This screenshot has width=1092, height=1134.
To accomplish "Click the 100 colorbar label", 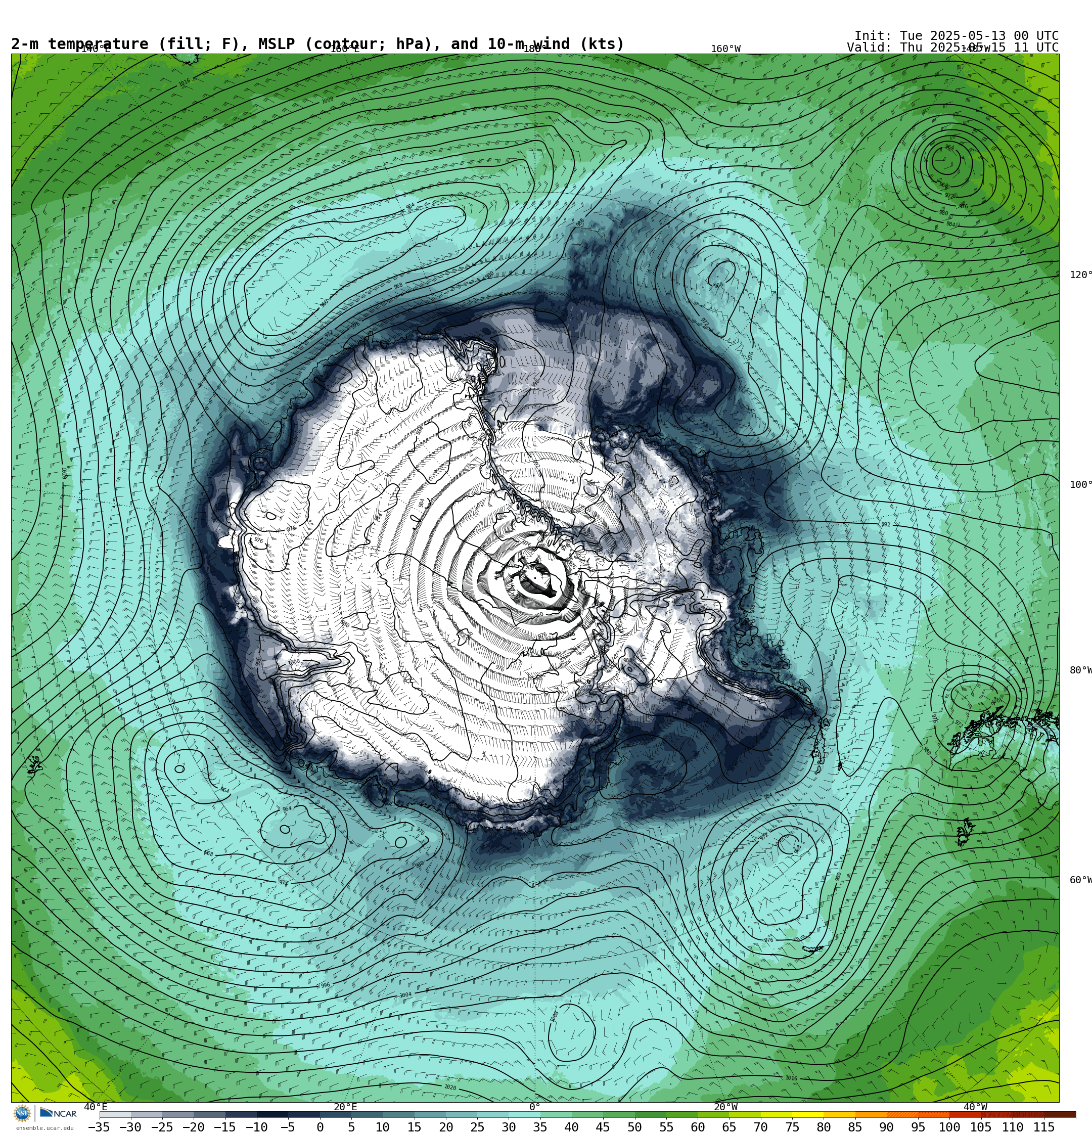I will (x=949, y=1127).
